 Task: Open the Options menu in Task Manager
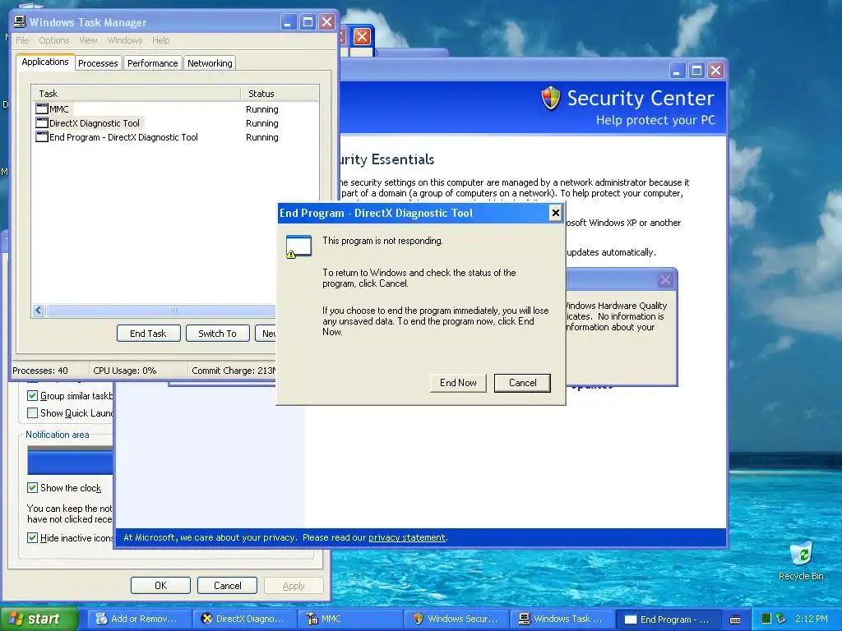pyautogui.click(x=54, y=40)
